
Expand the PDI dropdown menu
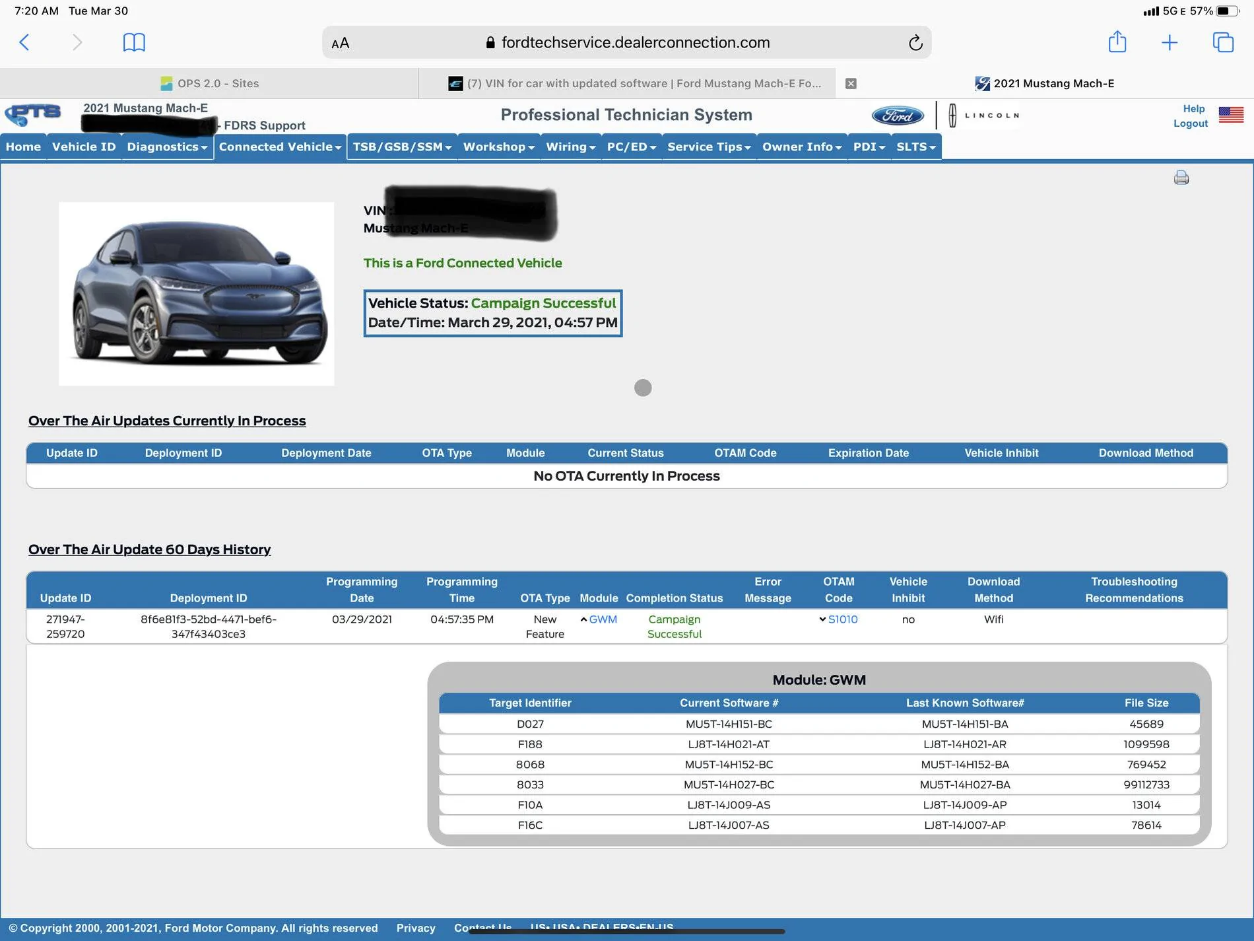(x=869, y=147)
